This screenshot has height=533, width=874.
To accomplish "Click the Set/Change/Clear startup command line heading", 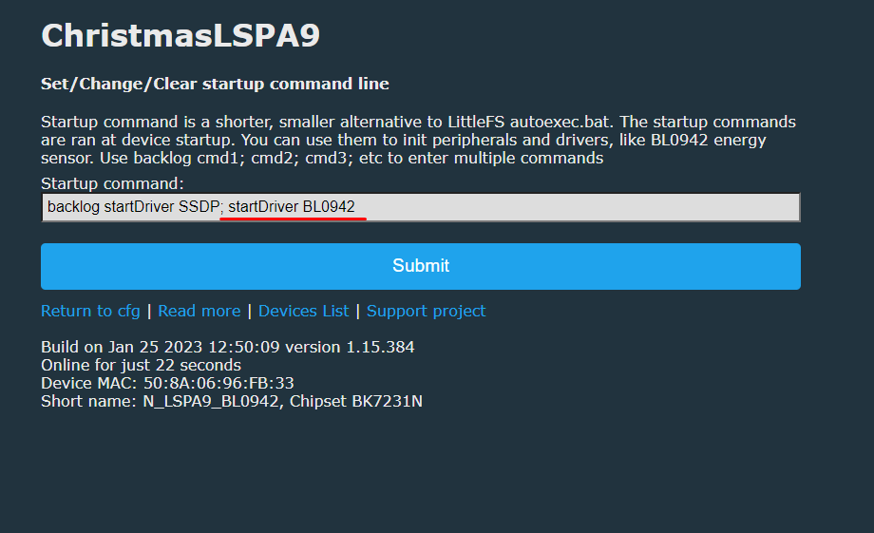I will pos(215,84).
